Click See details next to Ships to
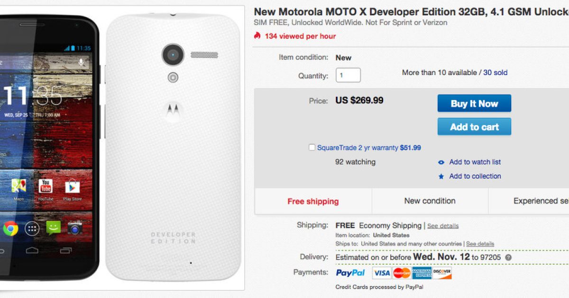 pyautogui.click(x=480, y=244)
